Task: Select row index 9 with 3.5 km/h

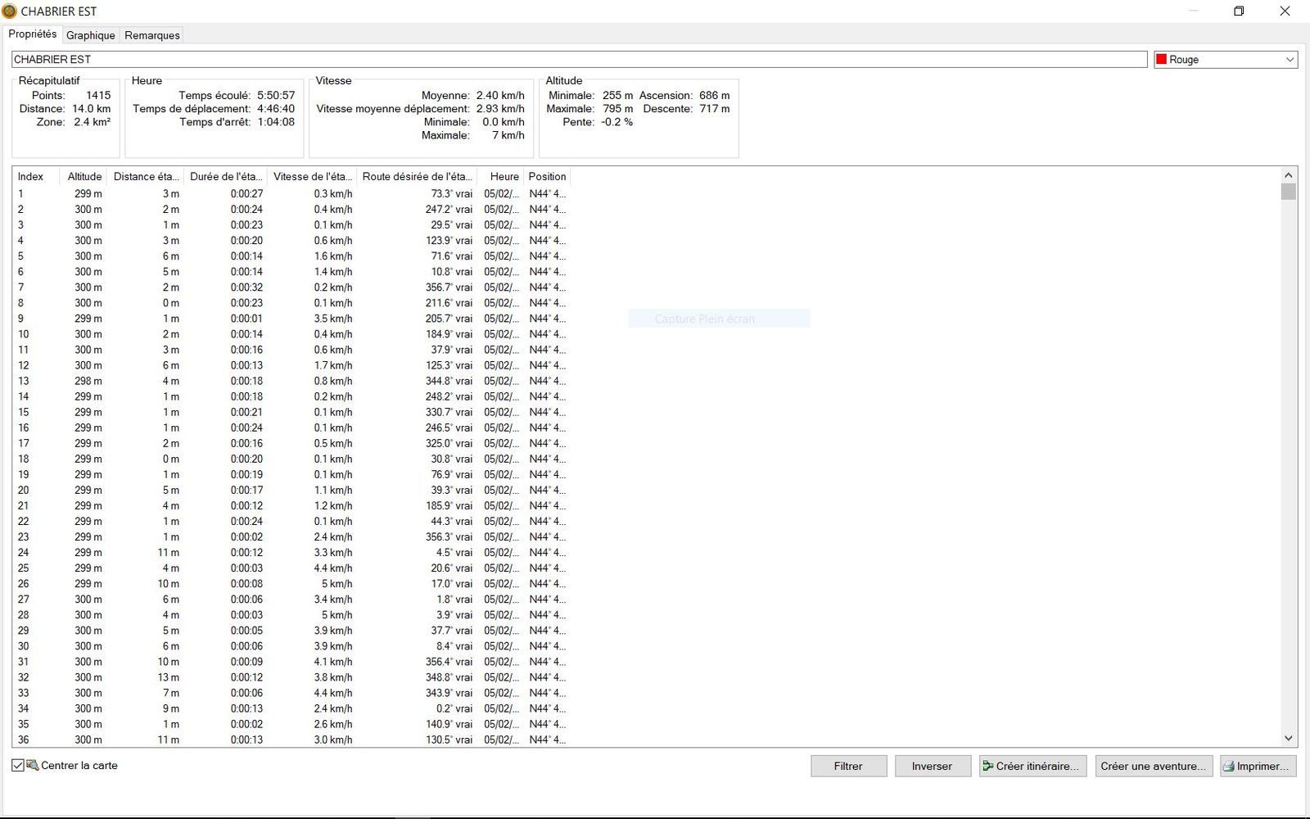Action: pyautogui.click(x=291, y=319)
